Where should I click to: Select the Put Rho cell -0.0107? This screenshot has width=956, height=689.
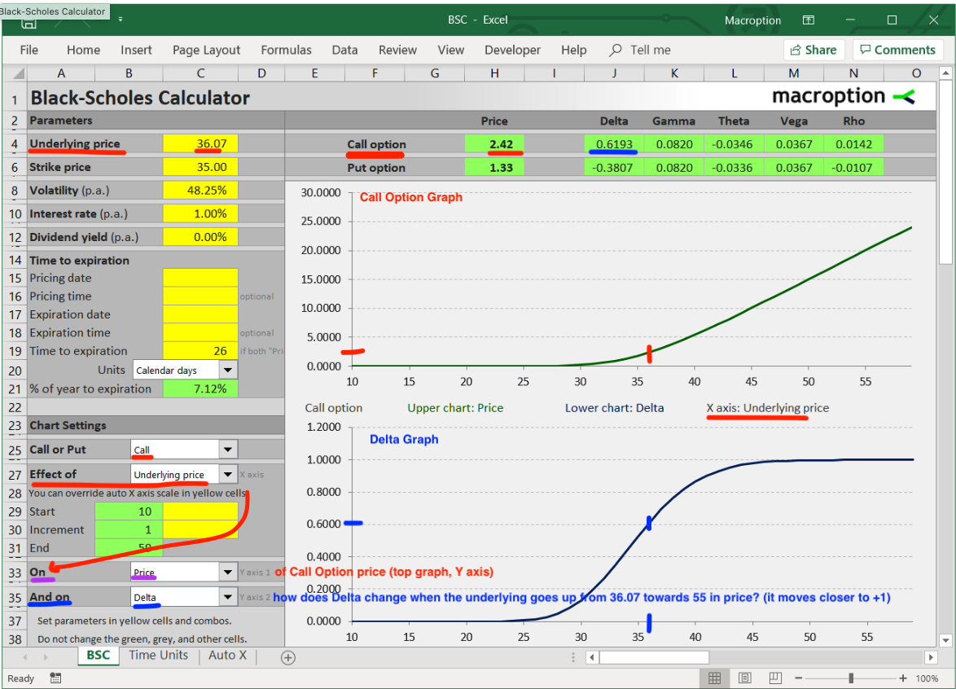click(853, 167)
